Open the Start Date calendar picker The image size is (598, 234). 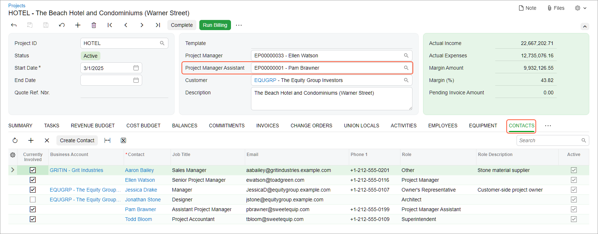[136, 68]
